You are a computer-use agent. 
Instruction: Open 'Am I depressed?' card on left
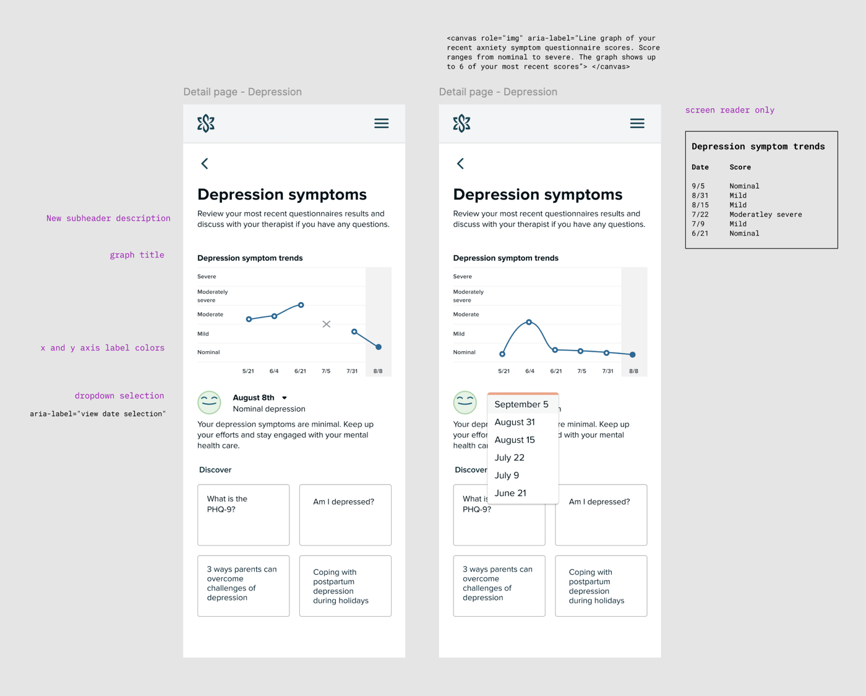[x=345, y=515]
